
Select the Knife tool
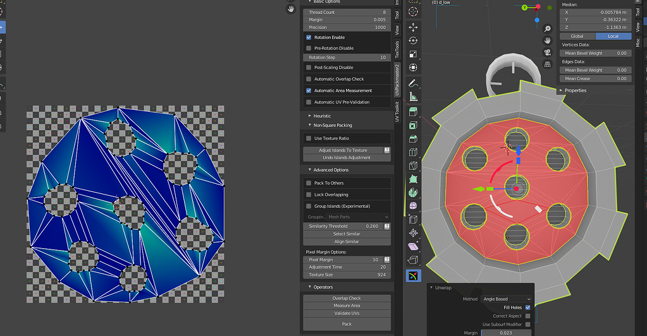click(x=413, y=165)
